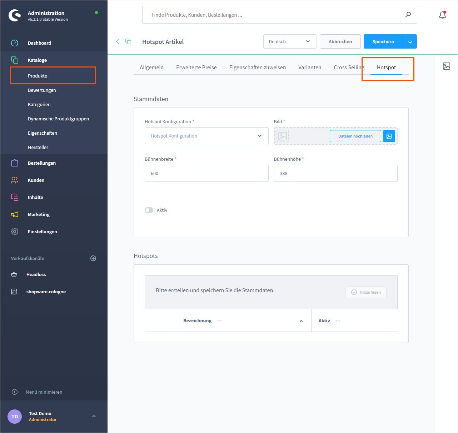This screenshot has height=433, width=458.
Task: Click the Dateien hochladen button
Action: 355,136
